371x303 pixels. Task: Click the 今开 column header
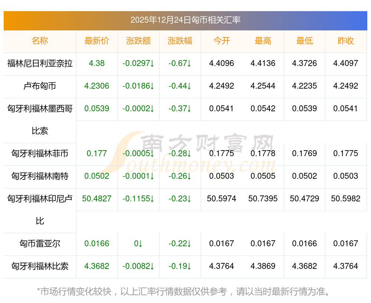pyautogui.click(x=221, y=41)
